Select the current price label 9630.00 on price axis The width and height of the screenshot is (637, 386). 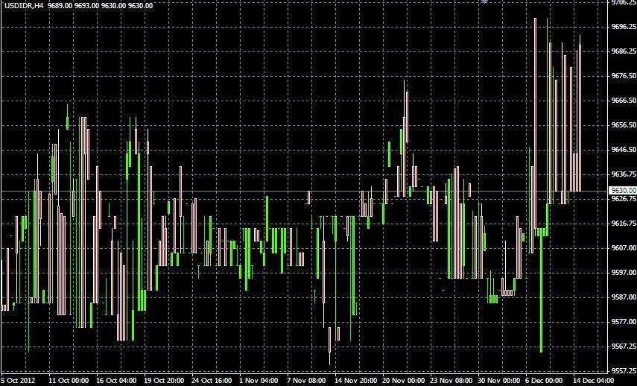(623, 190)
